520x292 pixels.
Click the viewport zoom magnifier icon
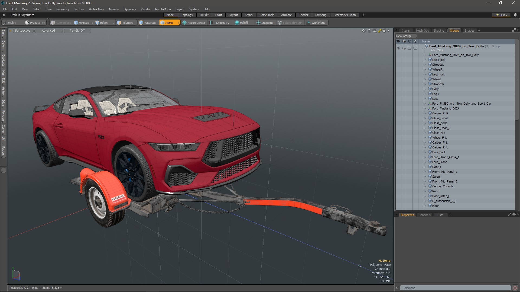pyautogui.click(x=374, y=31)
